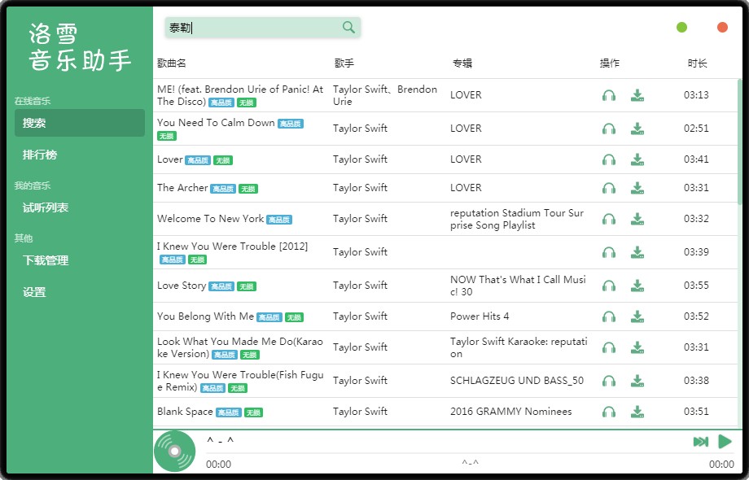
Task: Click the green minimize circle button
Action: click(681, 28)
